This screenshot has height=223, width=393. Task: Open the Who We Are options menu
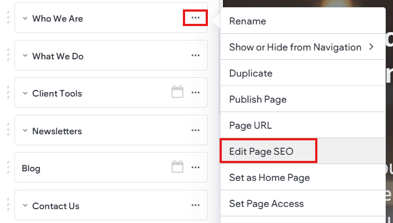[195, 18]
